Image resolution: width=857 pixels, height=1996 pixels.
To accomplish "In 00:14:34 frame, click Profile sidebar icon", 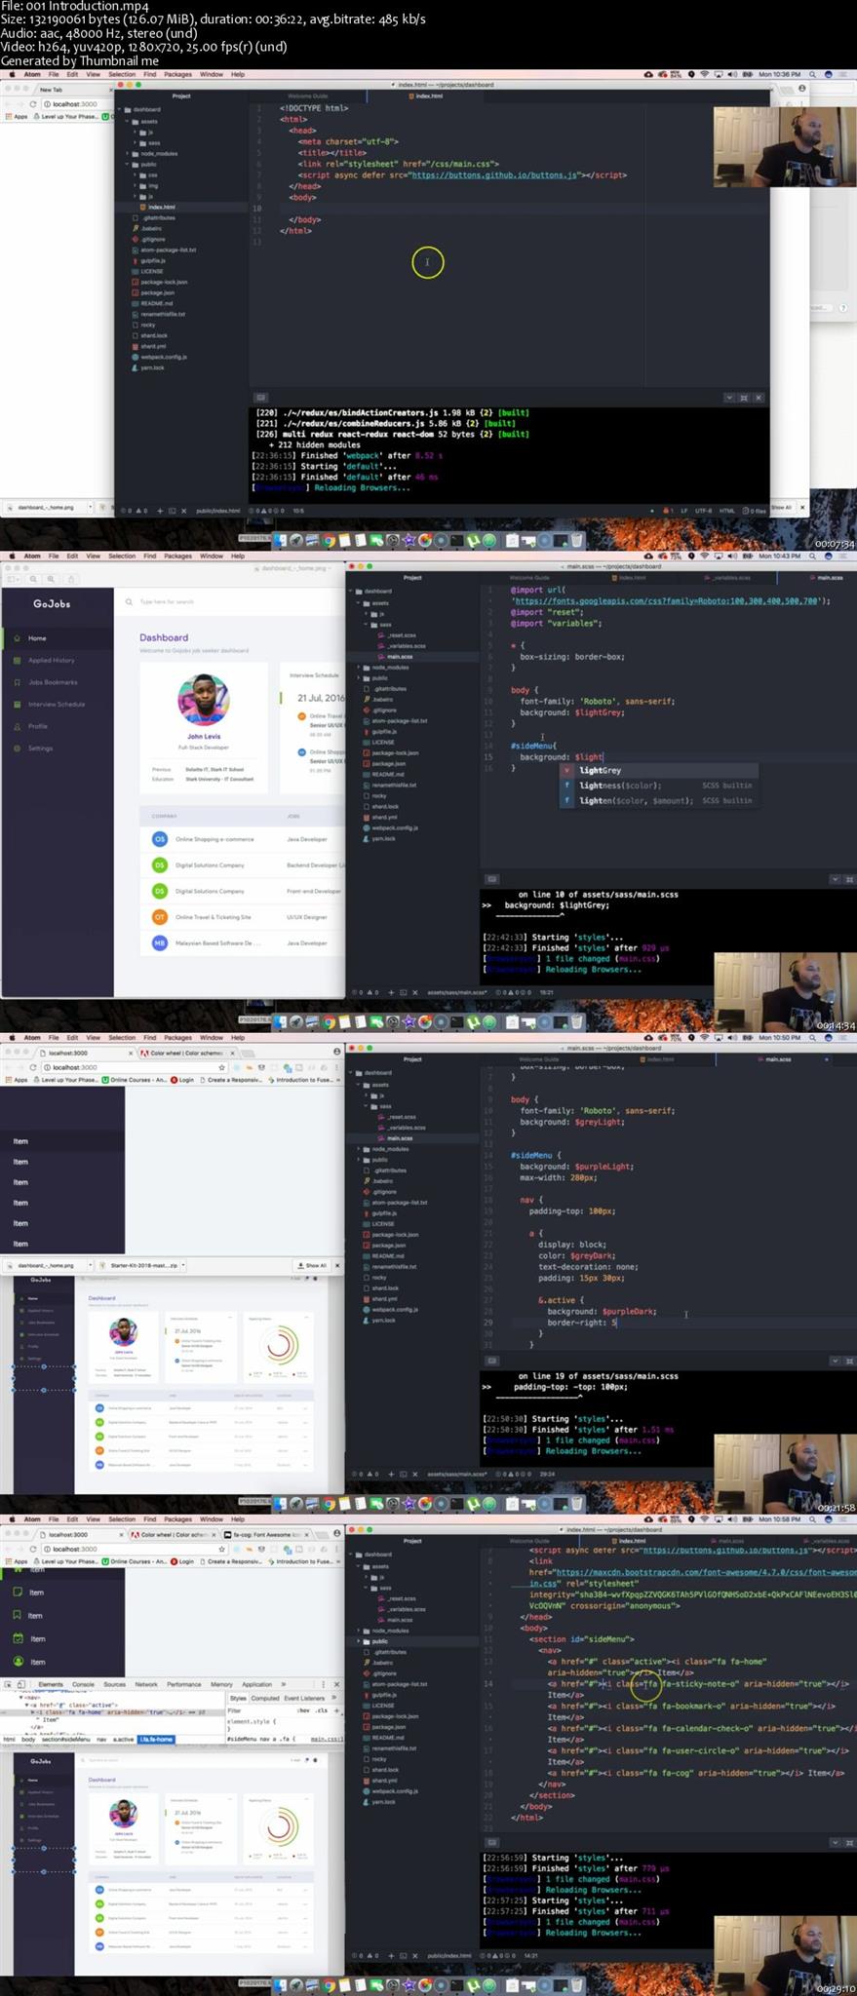I will [17, 727].
